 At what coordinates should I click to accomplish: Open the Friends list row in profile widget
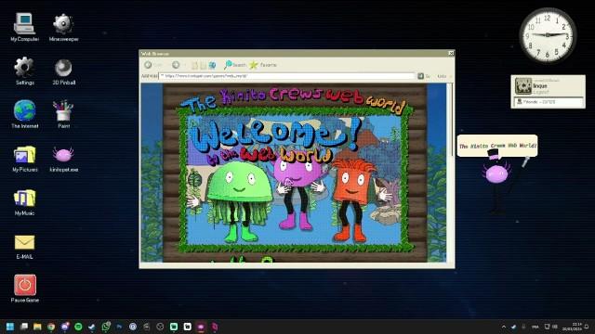[549, 102]
